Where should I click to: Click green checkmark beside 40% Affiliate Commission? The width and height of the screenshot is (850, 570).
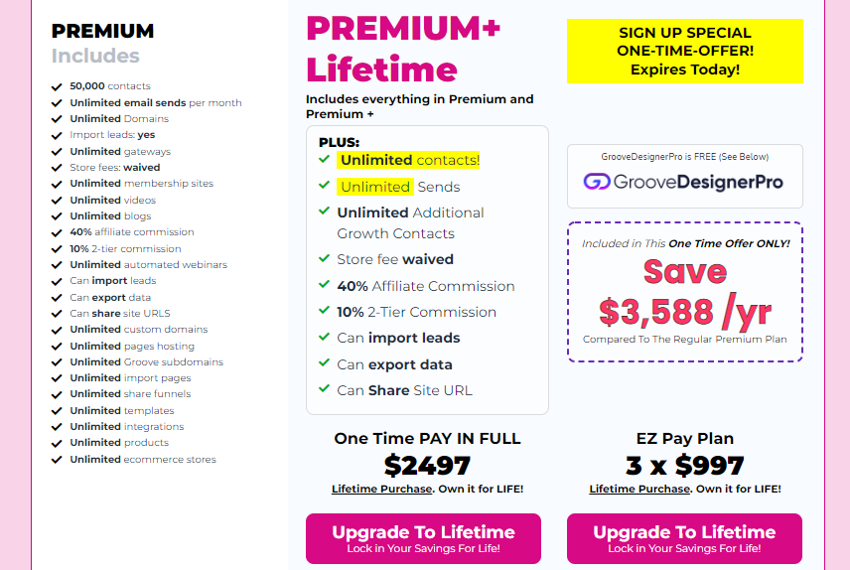point(324,285)
